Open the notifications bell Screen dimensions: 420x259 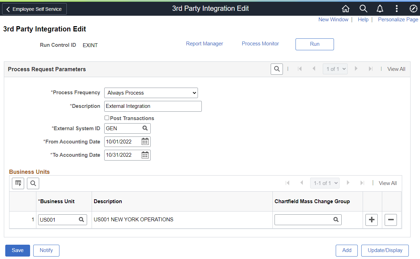click(380, 8)
